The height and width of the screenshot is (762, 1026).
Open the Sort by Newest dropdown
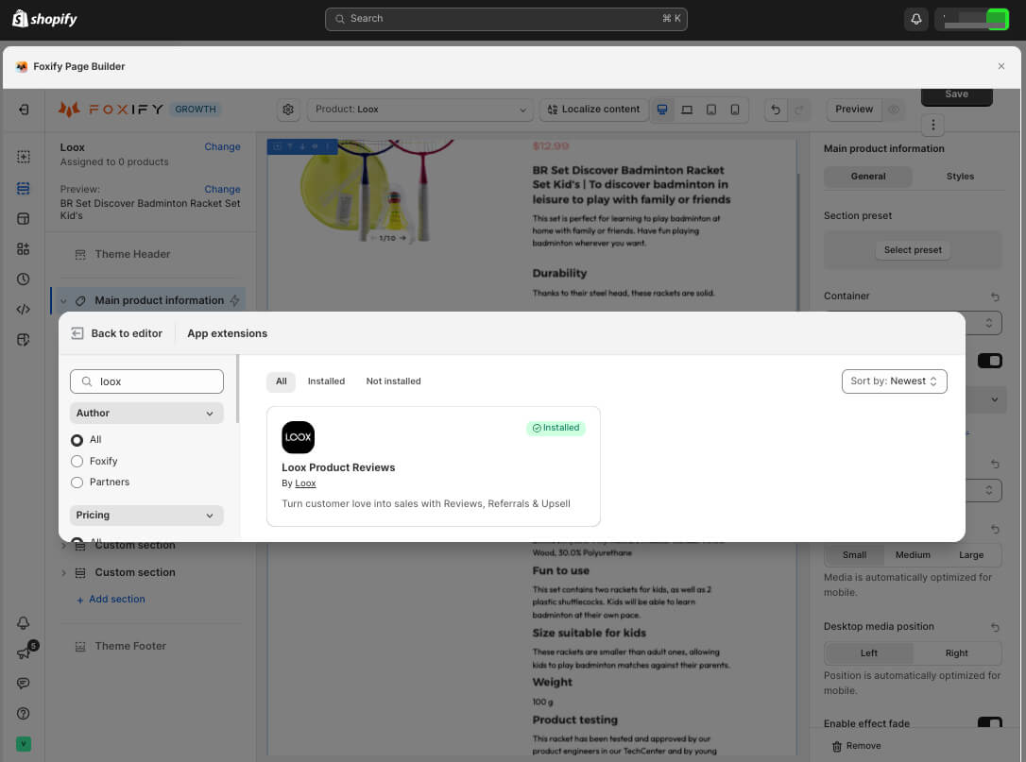(x=894, y=381)
